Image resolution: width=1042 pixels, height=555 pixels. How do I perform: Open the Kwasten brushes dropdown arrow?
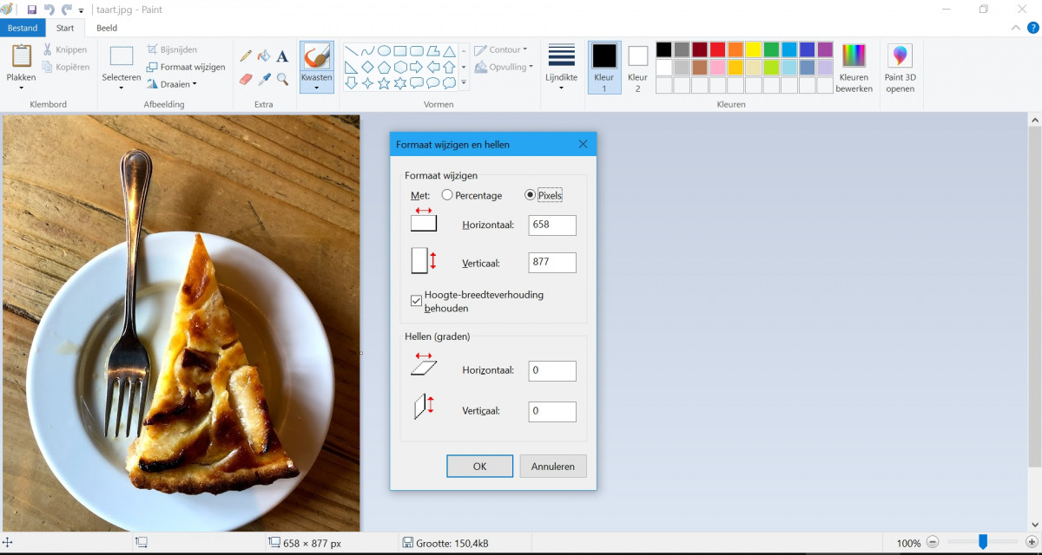[x=317, y=88]
